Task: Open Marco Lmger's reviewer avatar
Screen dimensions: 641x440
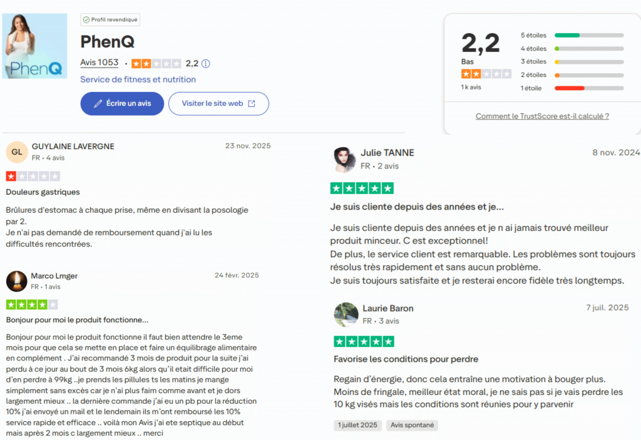Action: click(16, 280)
